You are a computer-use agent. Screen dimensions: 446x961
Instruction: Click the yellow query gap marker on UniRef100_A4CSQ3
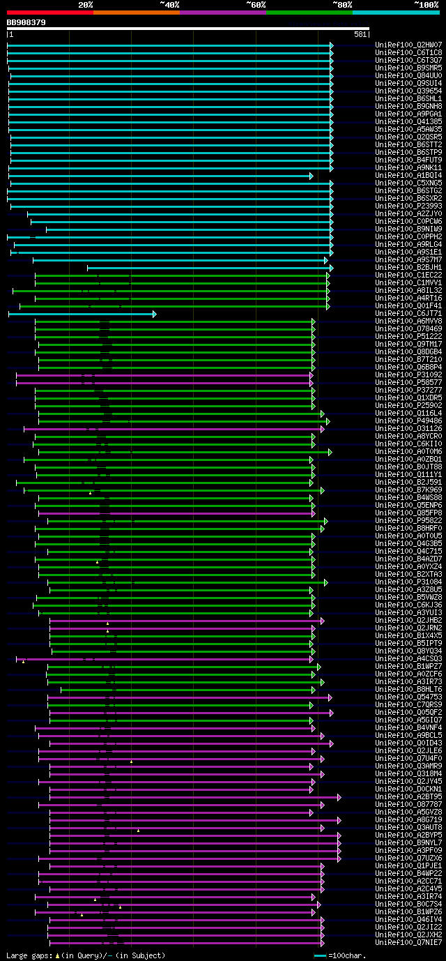[23, 662]
